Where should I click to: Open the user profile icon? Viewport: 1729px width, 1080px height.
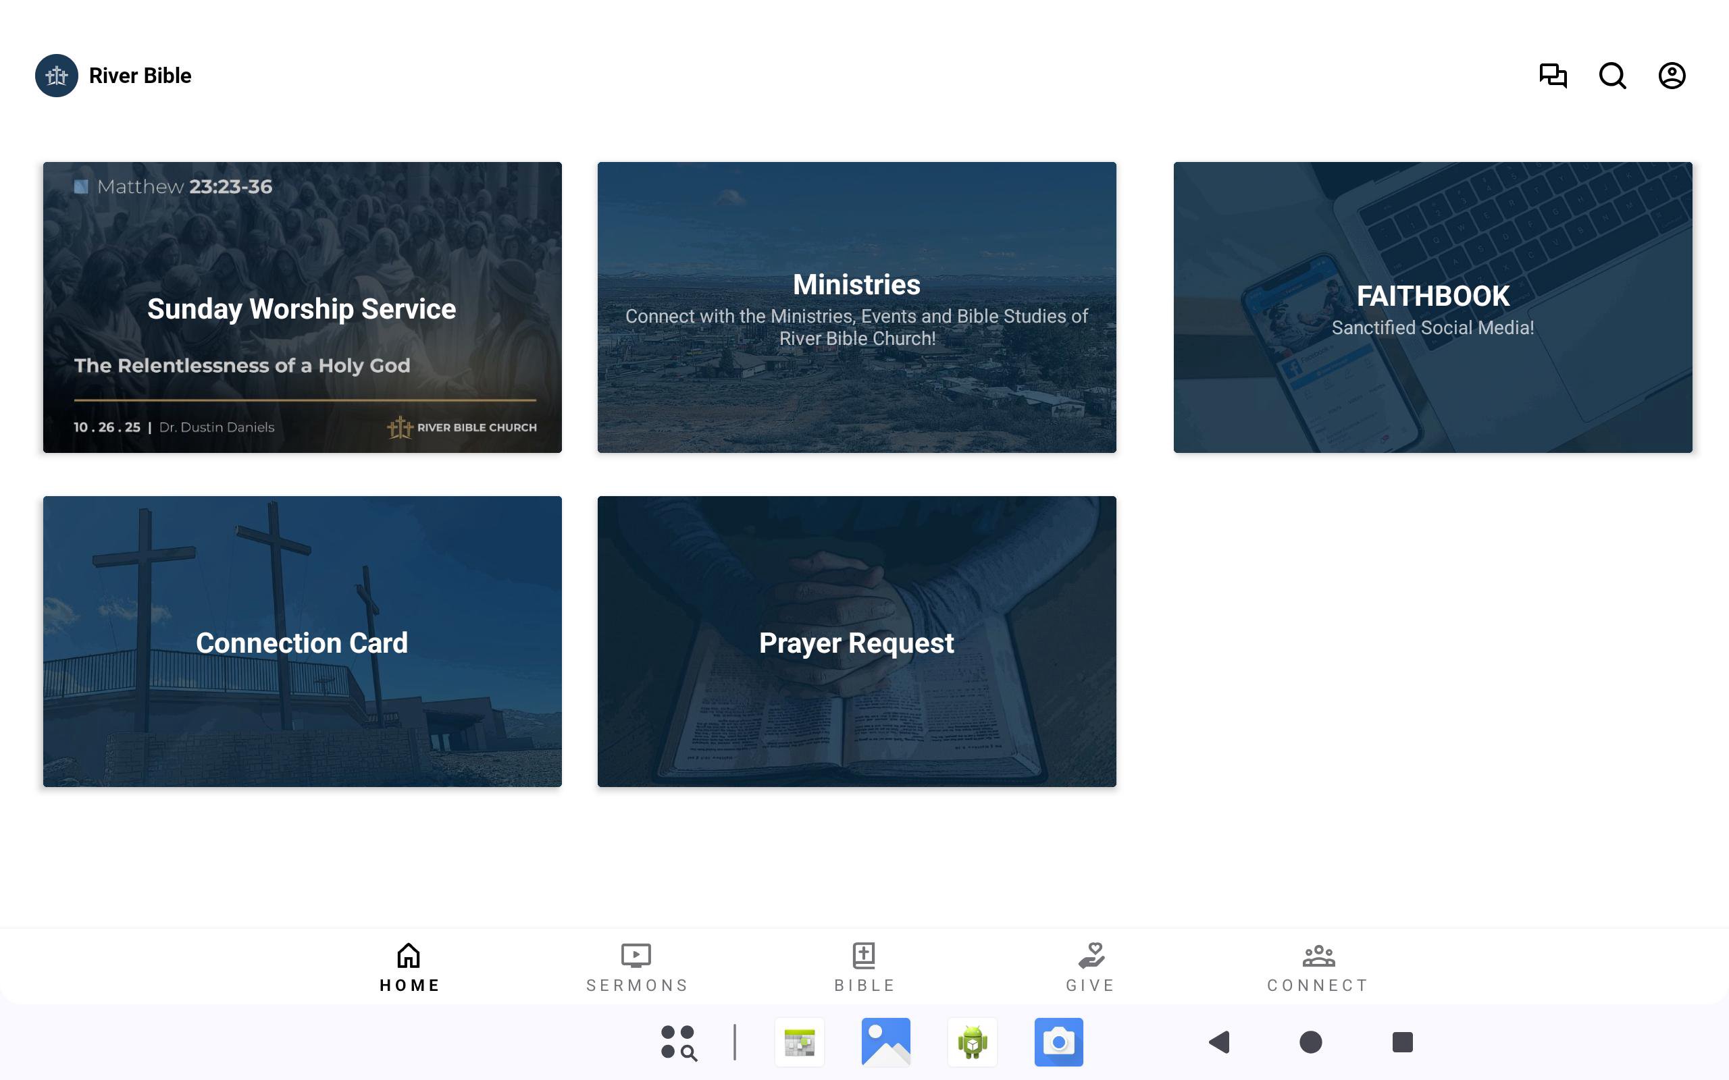click(1672, 76)
